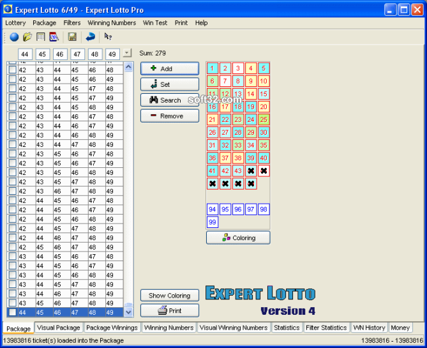
Task: Click the calendar toolbar icon
Action: (54, 37)
